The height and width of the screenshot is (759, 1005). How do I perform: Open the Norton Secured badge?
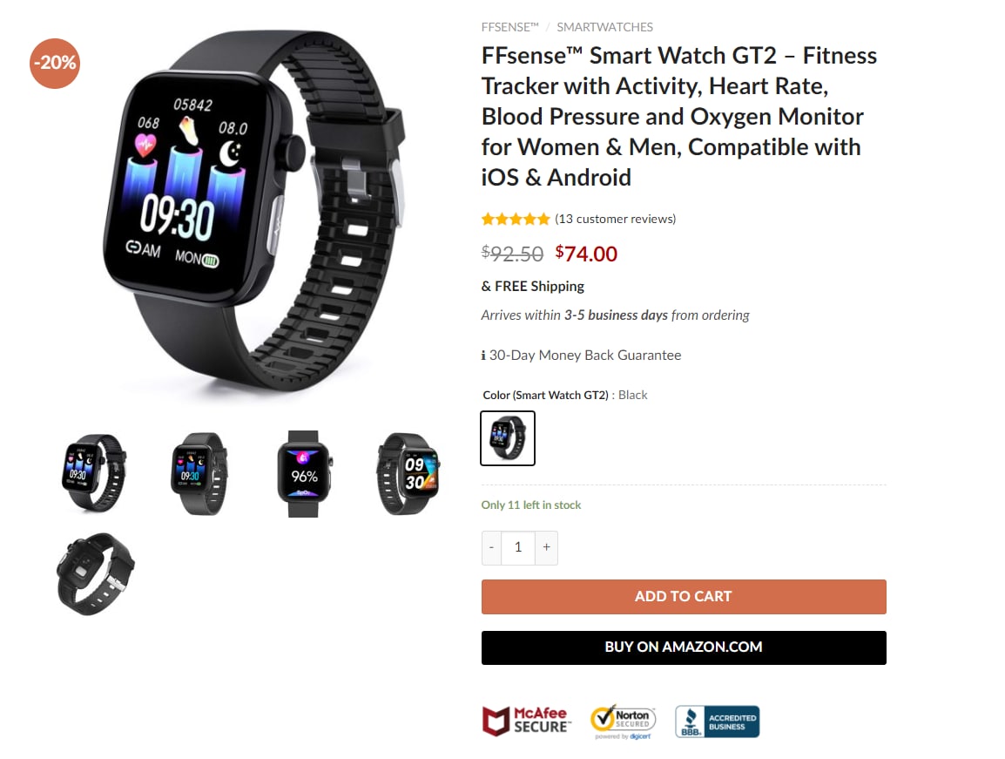pyautogui.click(x=623, y=722)
